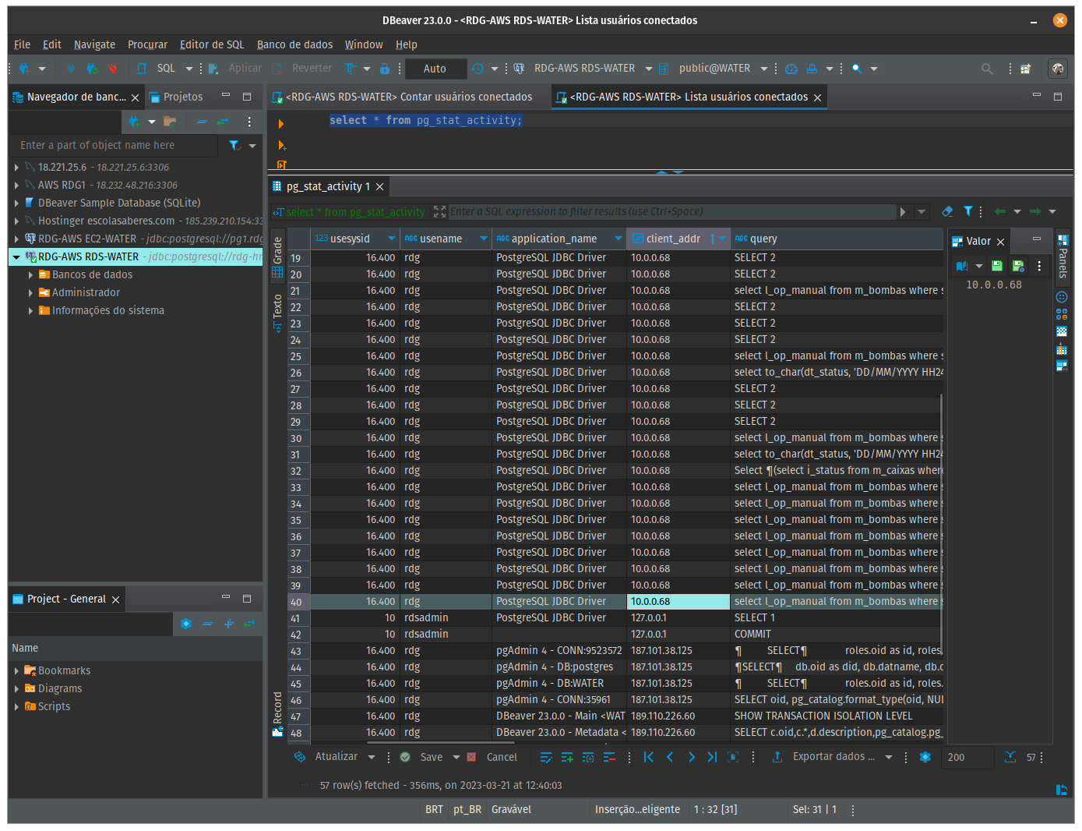The height and width of the screenshot is (831, 1082).
Task: Click the calculate total row count icon
Action: 1010,757
